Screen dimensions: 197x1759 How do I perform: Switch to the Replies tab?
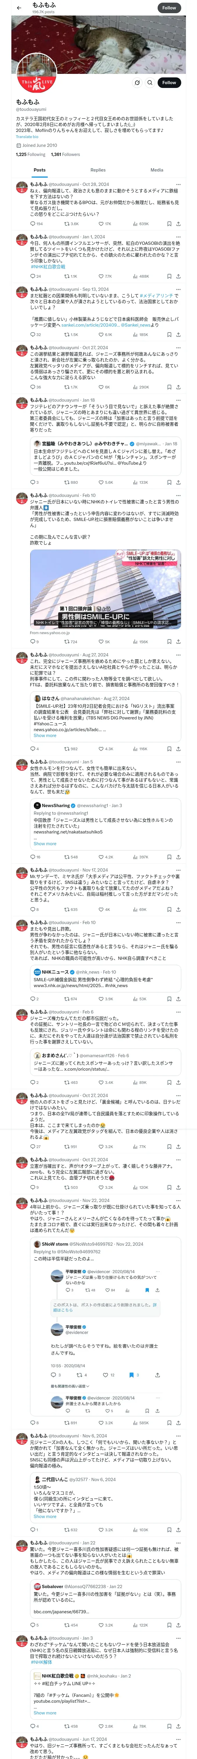pos(98,170)
